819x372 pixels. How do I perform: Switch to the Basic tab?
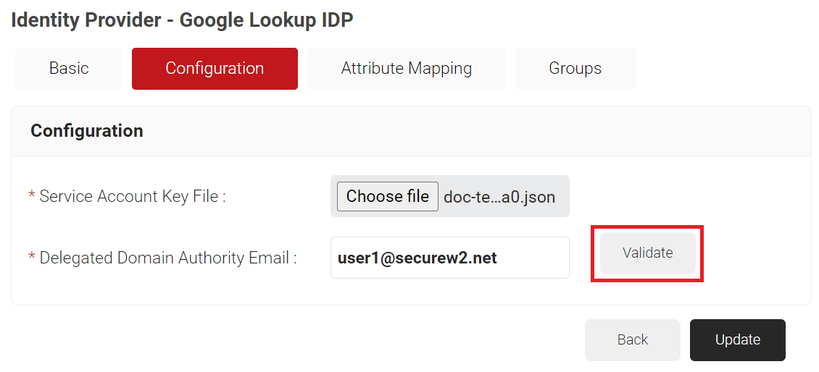[x=69, y=69]
